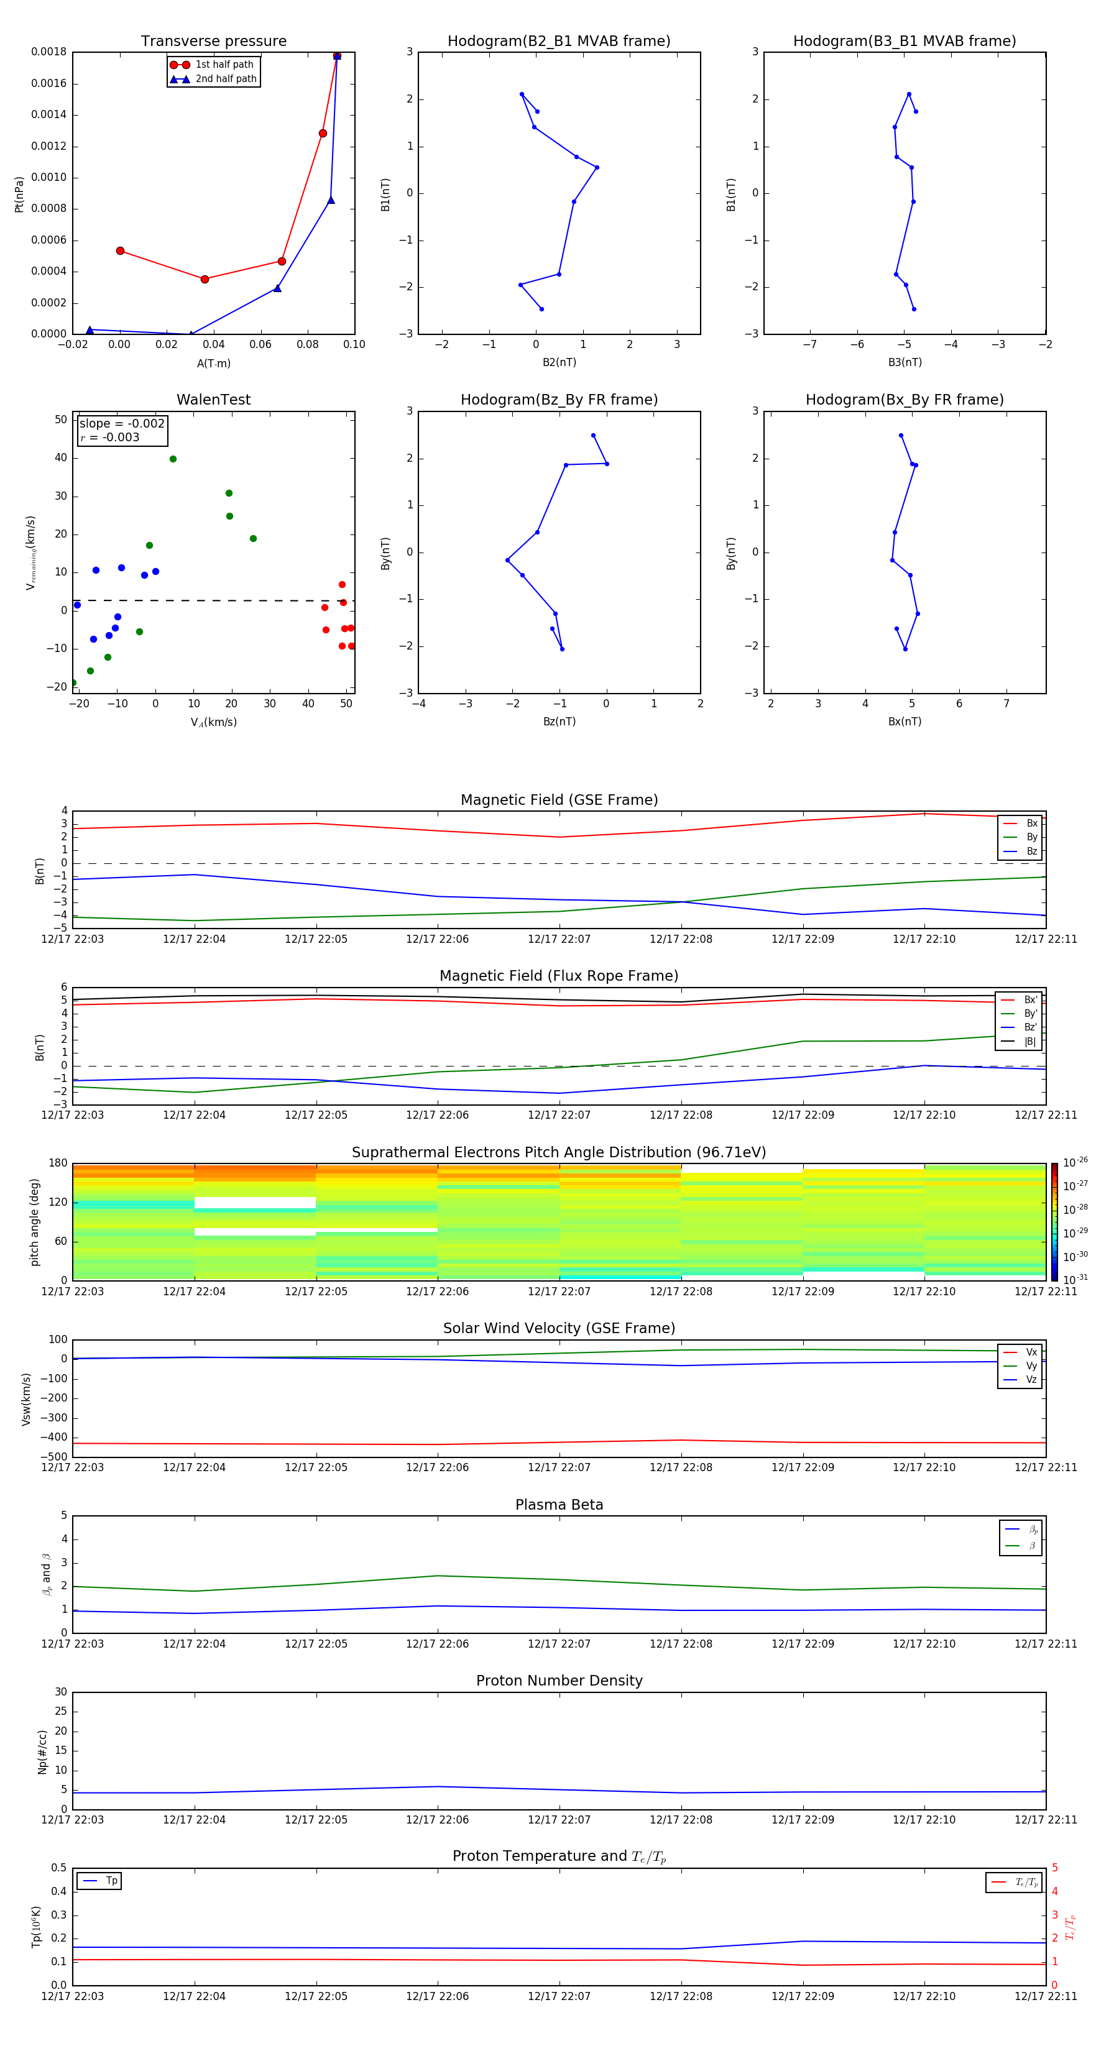Click the "Bz(nT)" x-axis label

(559, 722)
